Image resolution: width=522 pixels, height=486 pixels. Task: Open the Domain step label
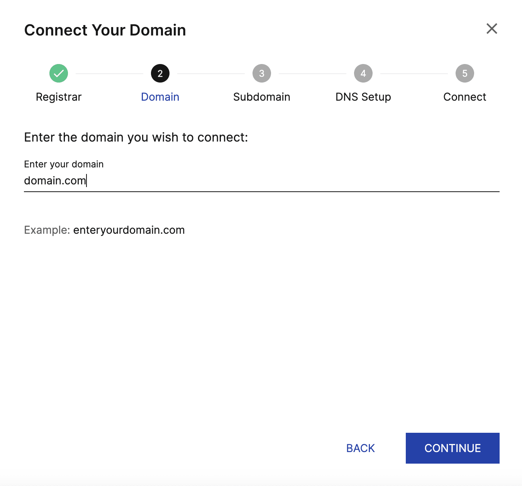click(x=160, y=97)
